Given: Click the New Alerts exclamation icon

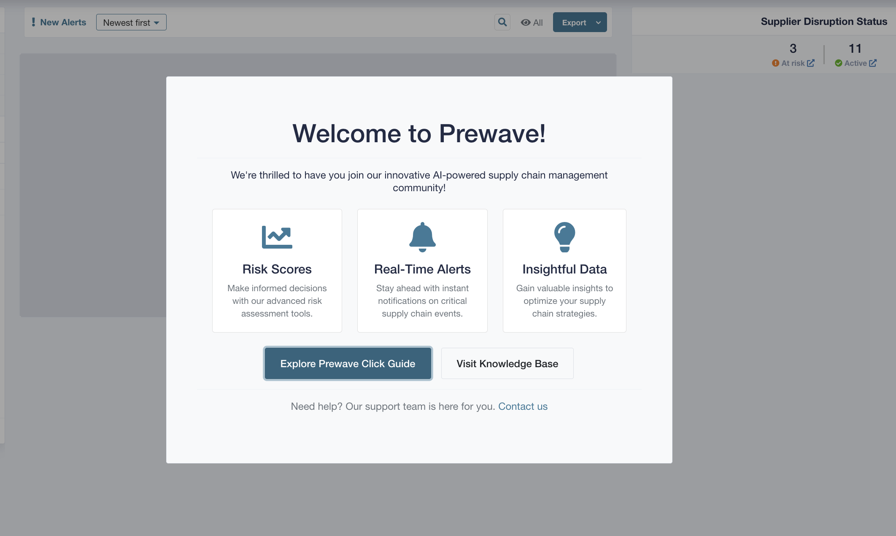Looking at the screenshot, I should [33, 22].
